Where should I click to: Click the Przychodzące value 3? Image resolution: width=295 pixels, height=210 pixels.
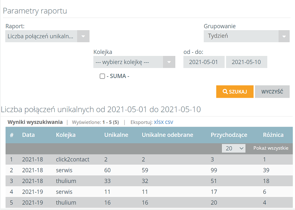(x=212, y=159)
